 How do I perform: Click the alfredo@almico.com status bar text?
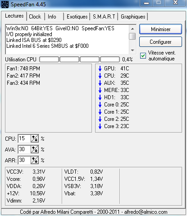146,212
